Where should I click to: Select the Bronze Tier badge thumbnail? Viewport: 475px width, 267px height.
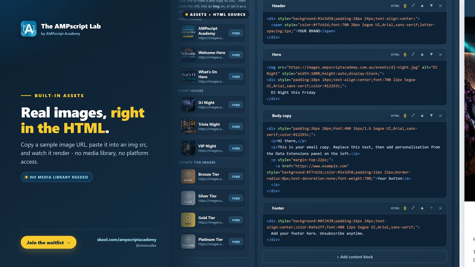point(188,177)
